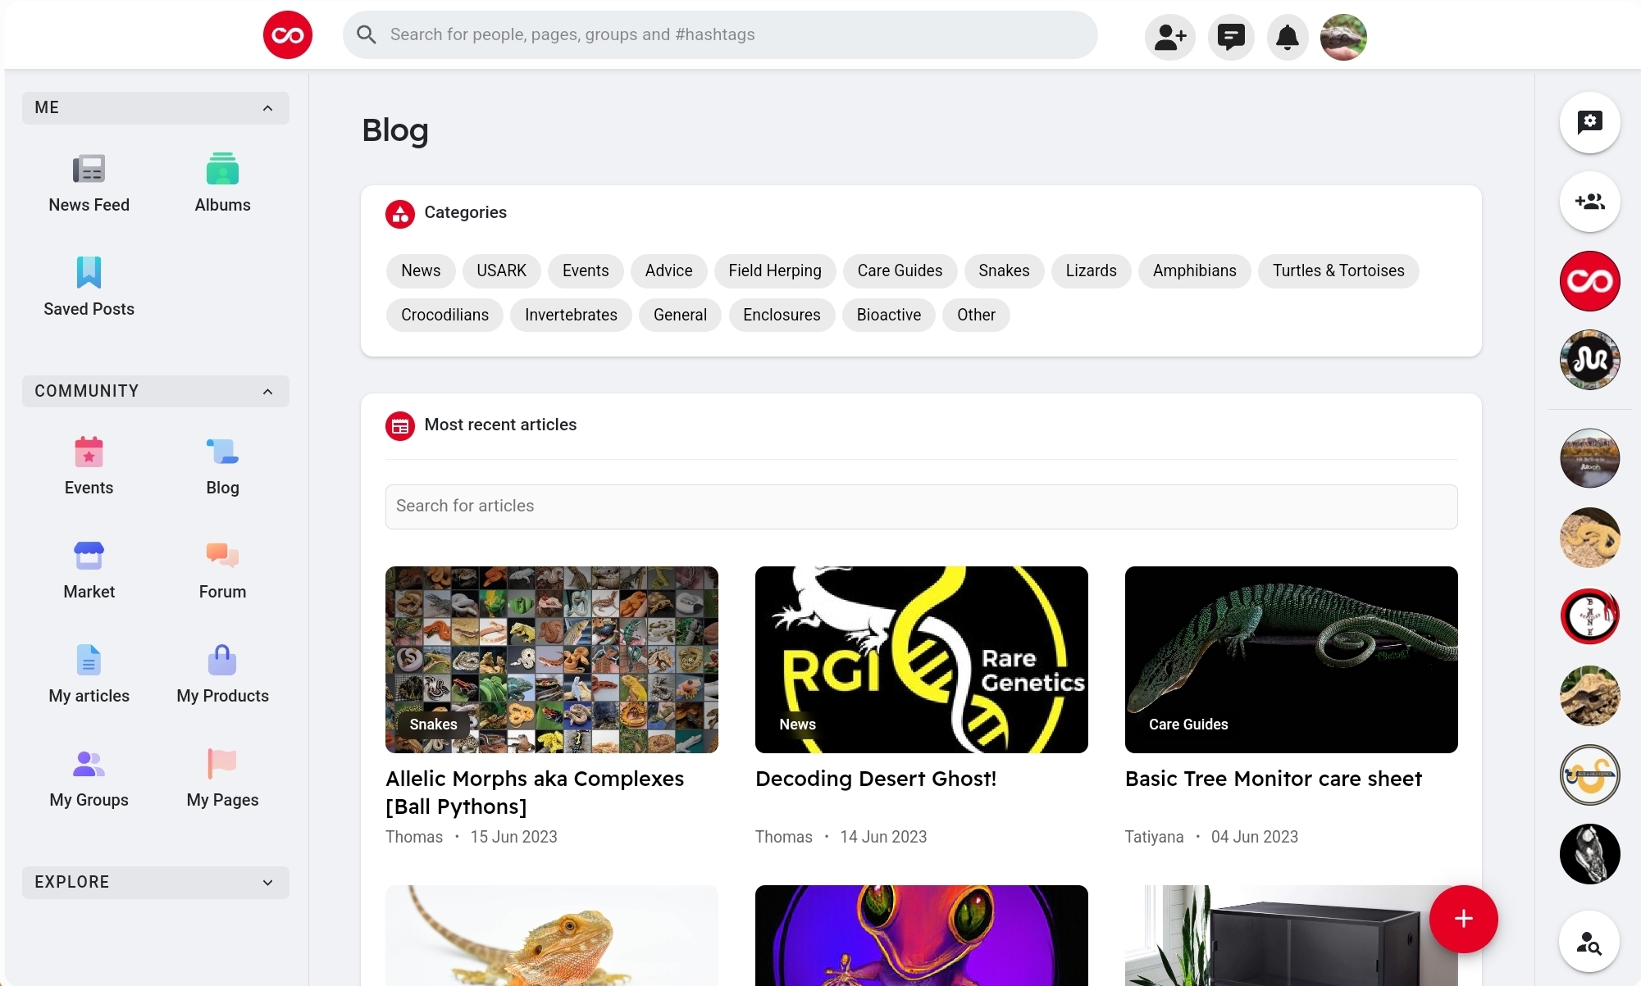Open the notifications bell

click(1288, 37)
